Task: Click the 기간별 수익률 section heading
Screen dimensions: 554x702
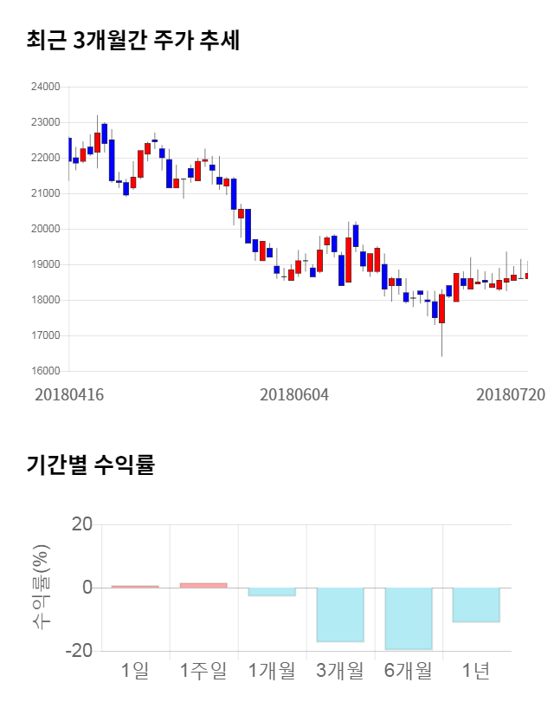Action: click(x=90, y=465)
